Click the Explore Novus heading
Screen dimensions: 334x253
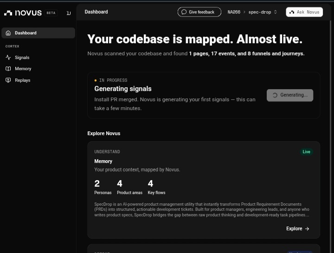104,133
